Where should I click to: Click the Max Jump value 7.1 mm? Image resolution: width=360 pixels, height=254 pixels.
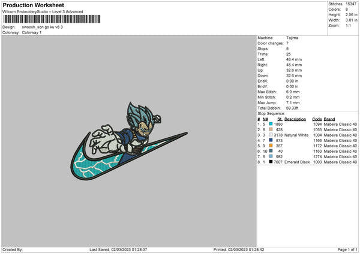coord(293,102)
